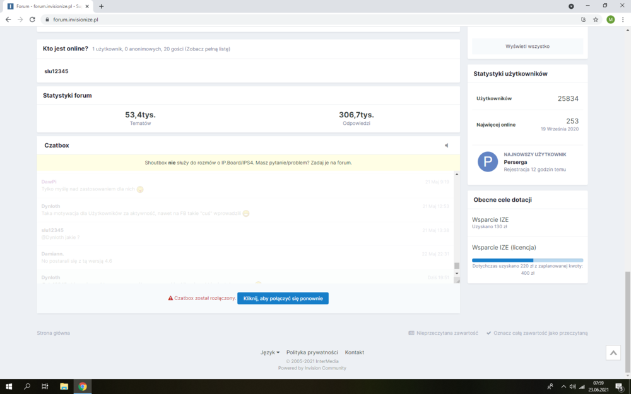The width and height of the screenshot is (631, 394).
Task: Open the Chrome profile avatar icon
Action: pos(610,20)
